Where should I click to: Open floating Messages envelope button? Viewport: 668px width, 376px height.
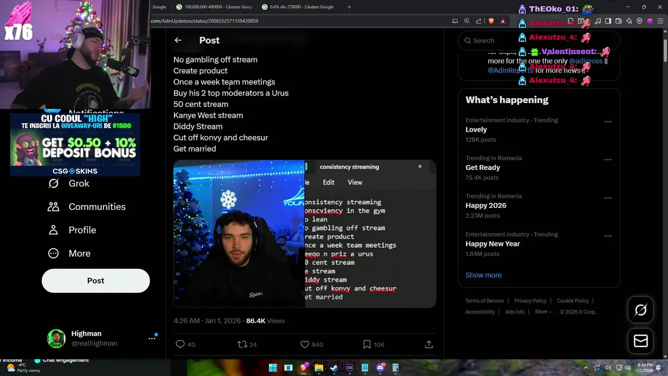[x=640, y=340]
